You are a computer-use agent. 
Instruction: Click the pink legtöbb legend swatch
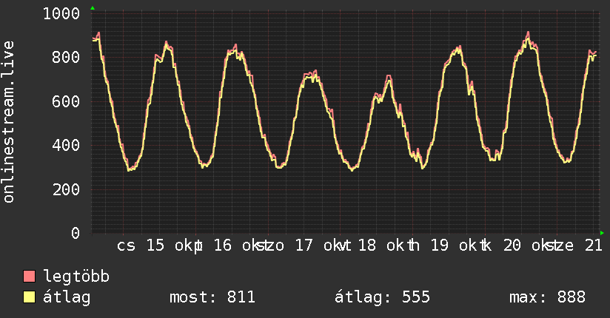[x=29, y=276]
